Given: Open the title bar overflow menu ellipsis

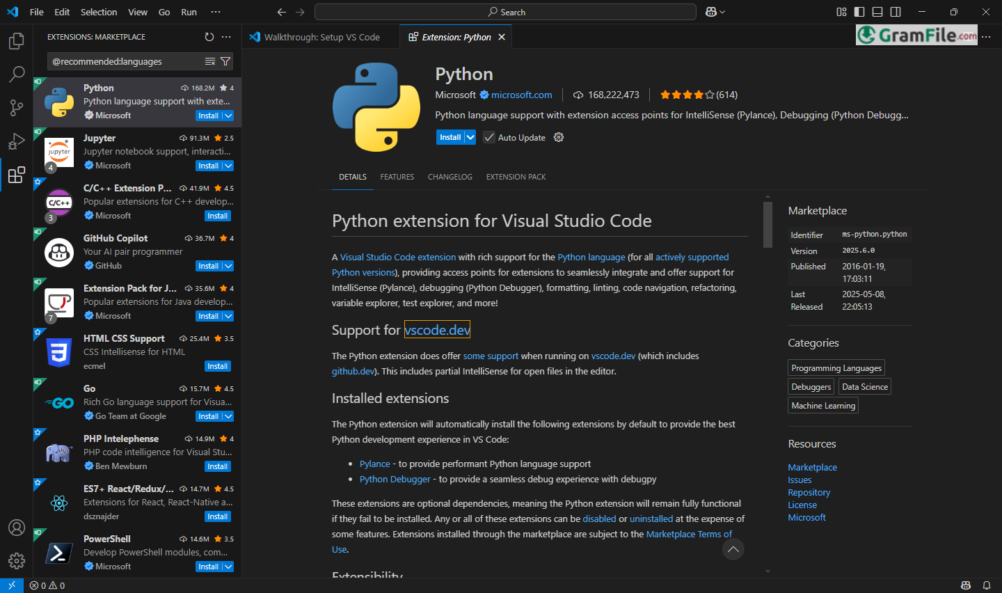Looking at the screenshot, I should click(216, 12).
